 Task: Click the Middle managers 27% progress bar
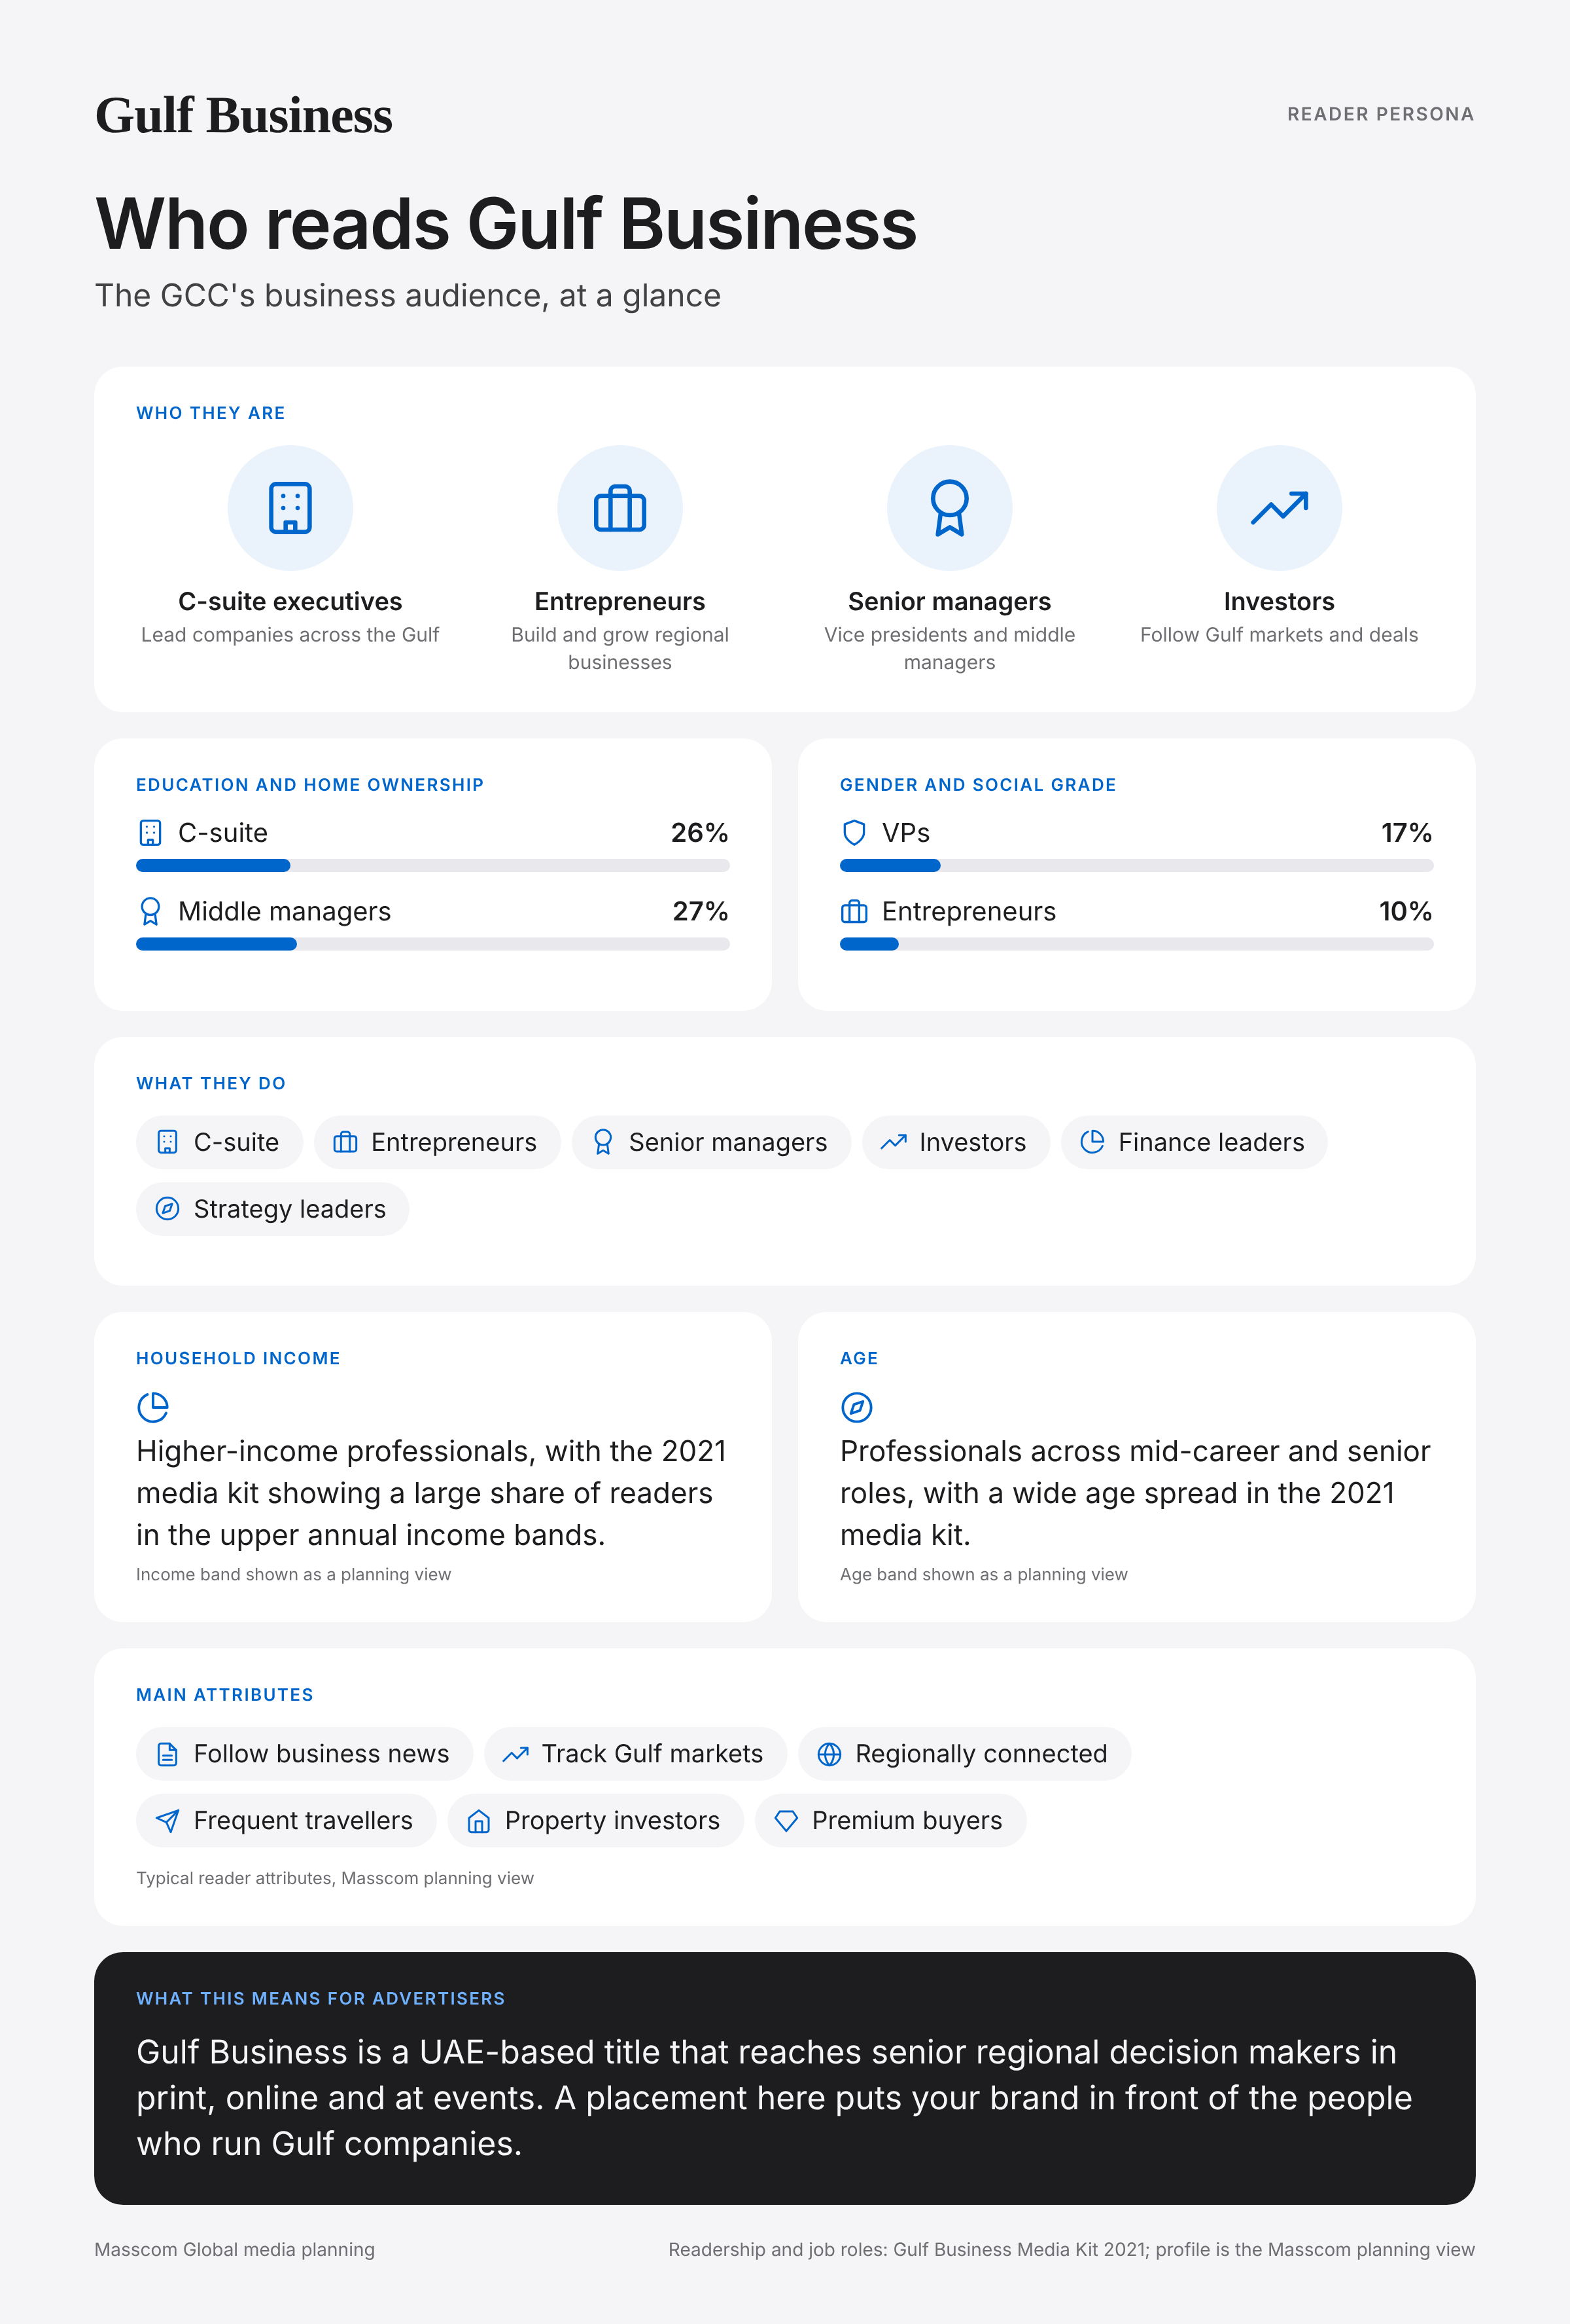coord(432,944)
